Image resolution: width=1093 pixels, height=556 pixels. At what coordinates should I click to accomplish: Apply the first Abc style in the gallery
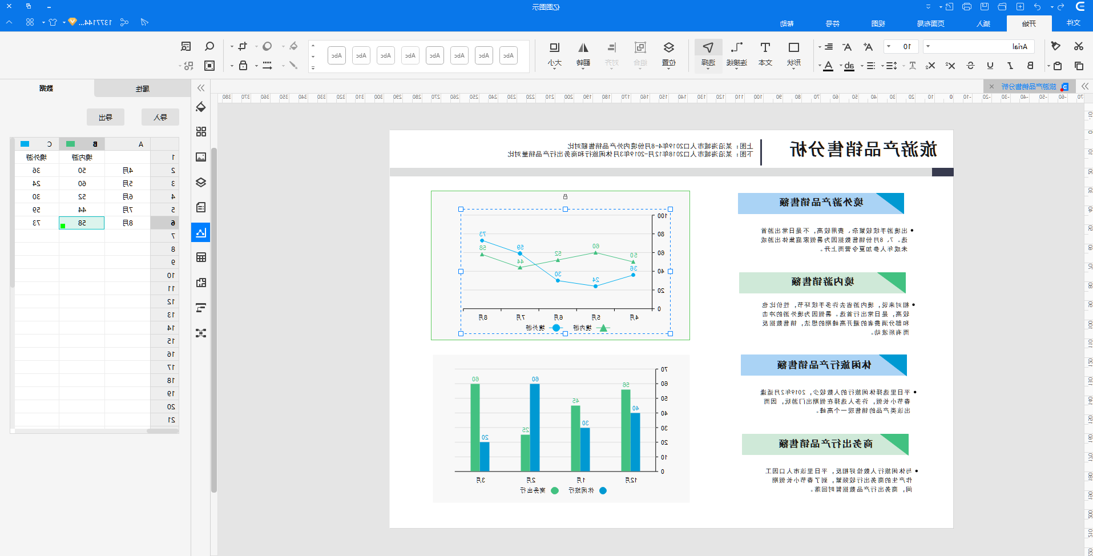pos(509,55)
